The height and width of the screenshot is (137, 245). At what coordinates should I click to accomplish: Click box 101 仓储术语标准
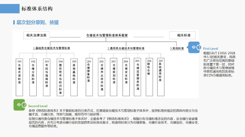click(x=19, y=77)
